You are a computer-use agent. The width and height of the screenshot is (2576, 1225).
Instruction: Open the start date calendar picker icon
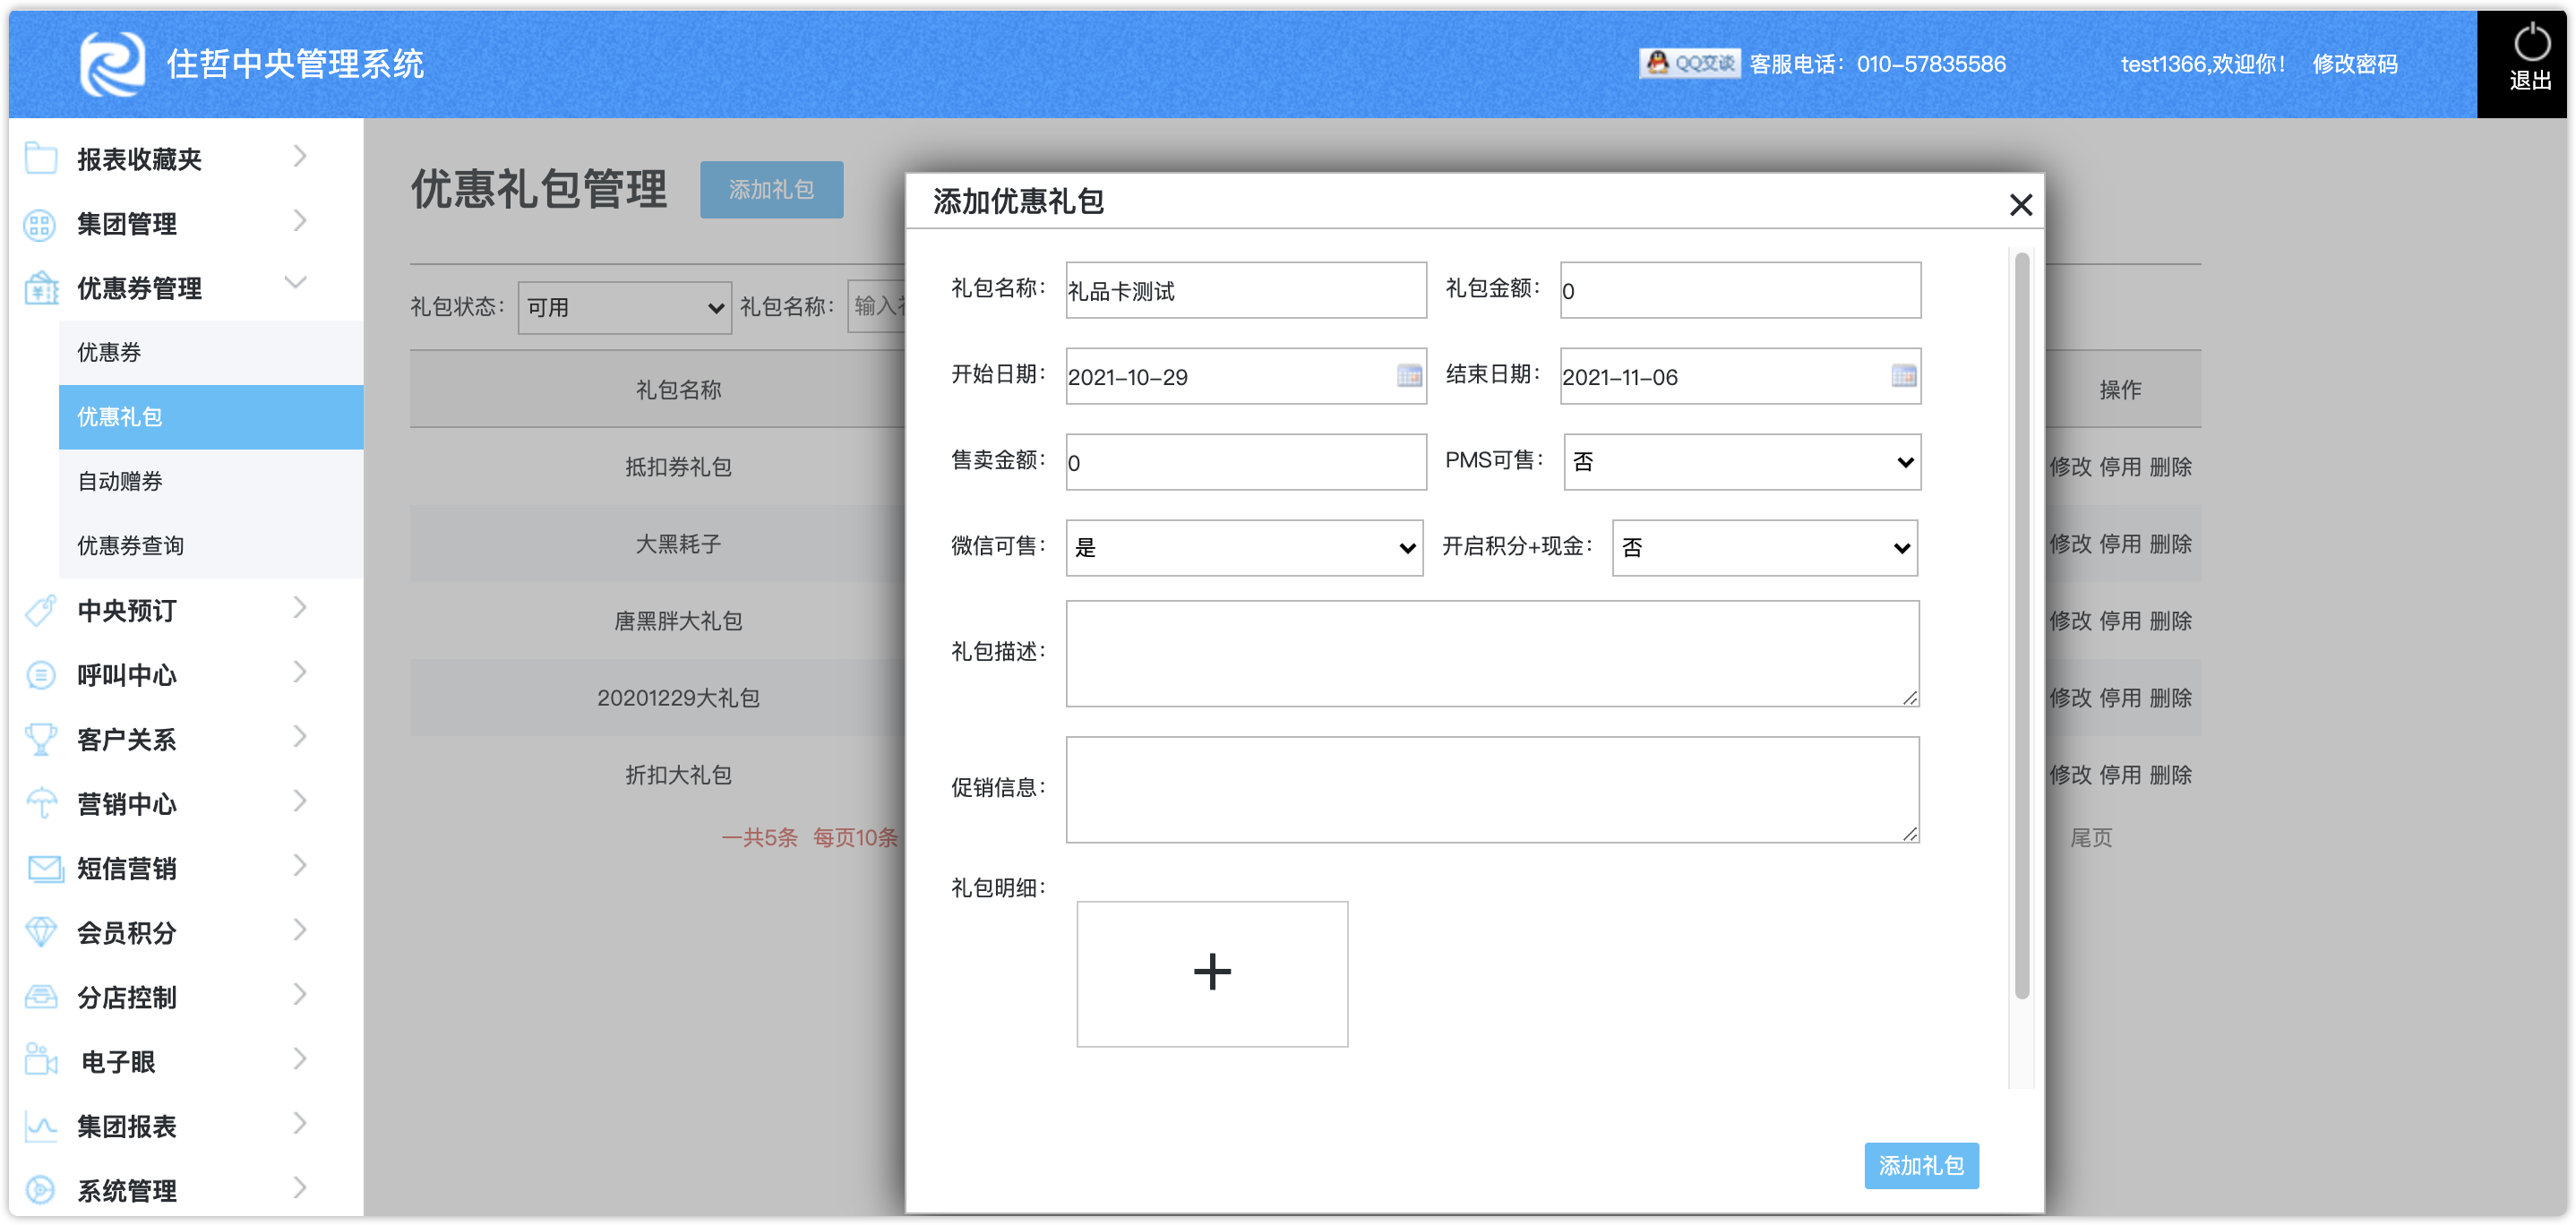[1409, 376]
